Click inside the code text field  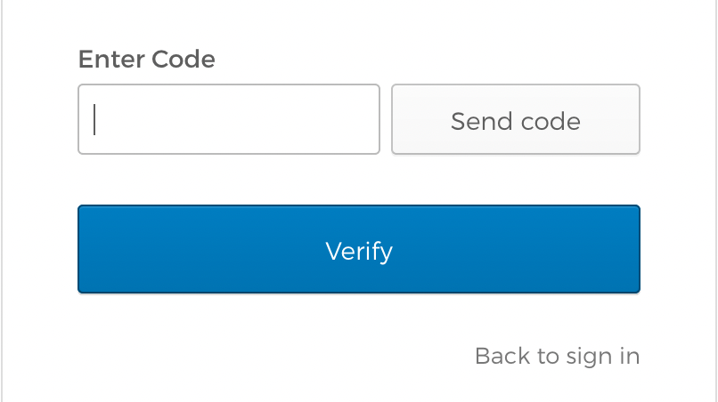pyautogui.click(x=229, y=119)
